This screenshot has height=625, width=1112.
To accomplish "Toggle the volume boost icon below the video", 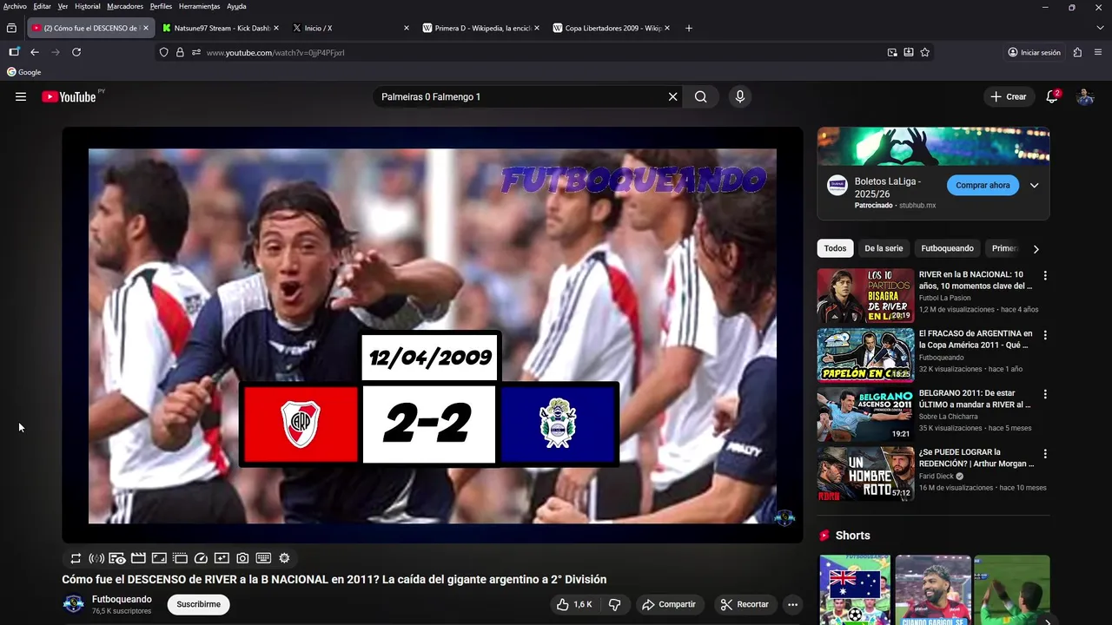I will (x=96, y=558).
